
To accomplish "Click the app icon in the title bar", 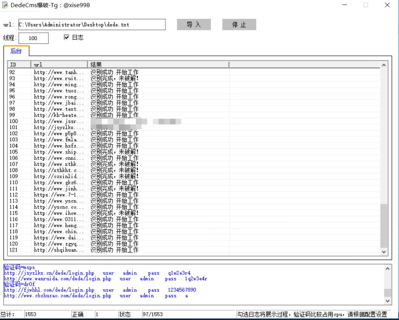I will pyautogui.click(x=5, y=5).
